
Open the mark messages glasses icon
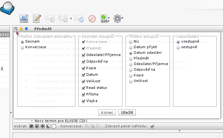coord(105,18)
